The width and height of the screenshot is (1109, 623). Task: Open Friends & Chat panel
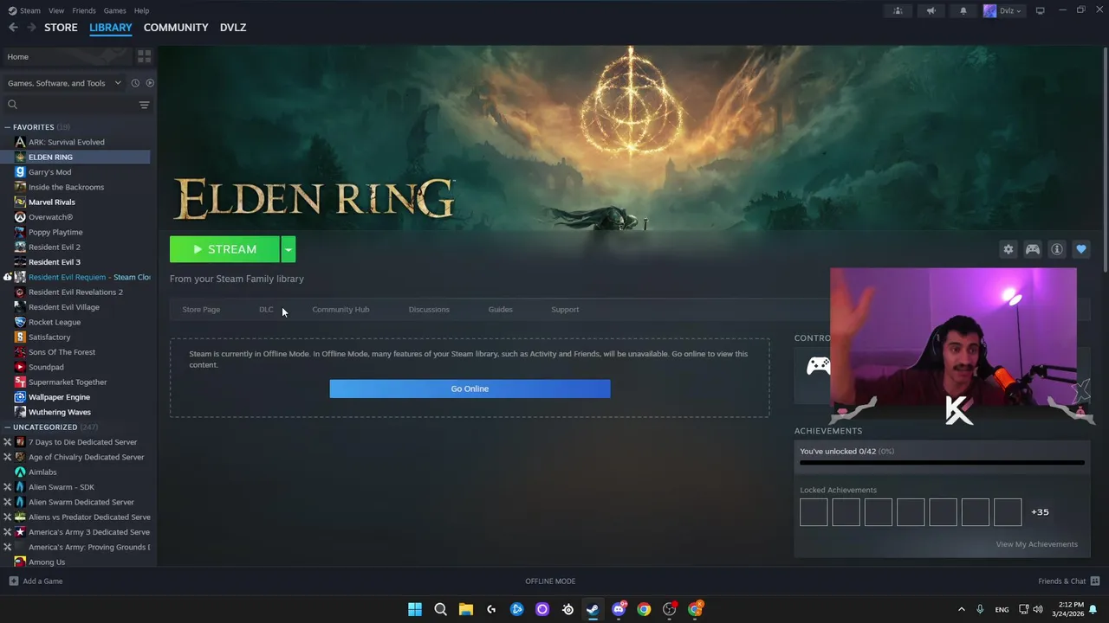(1068, 581)
